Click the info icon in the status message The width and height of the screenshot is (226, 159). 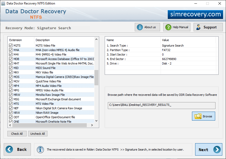point(40,150)
